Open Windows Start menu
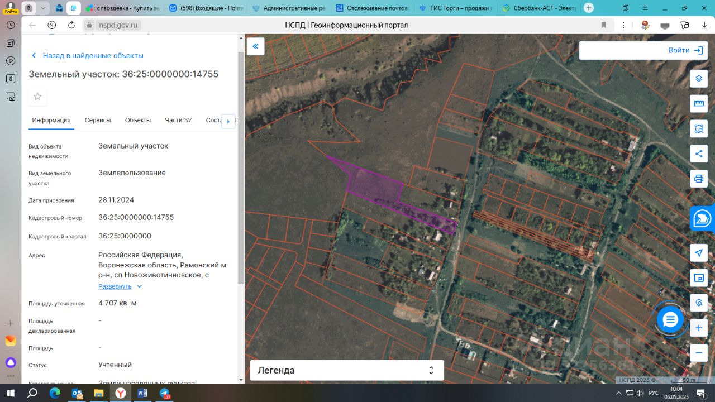 [x=11, y=393]
